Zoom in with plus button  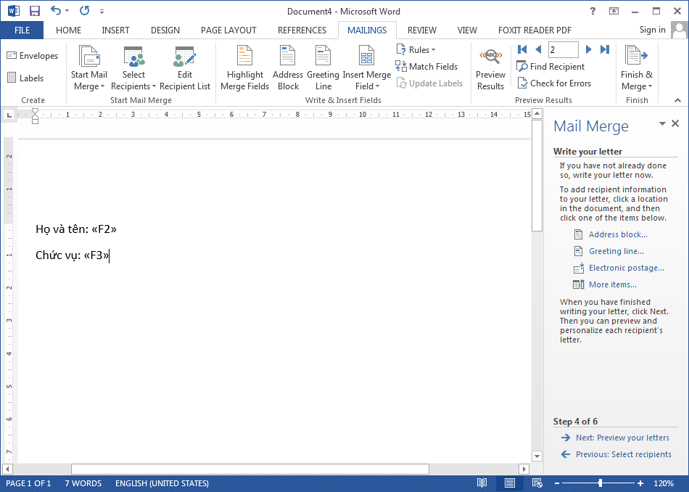point(640,483)
